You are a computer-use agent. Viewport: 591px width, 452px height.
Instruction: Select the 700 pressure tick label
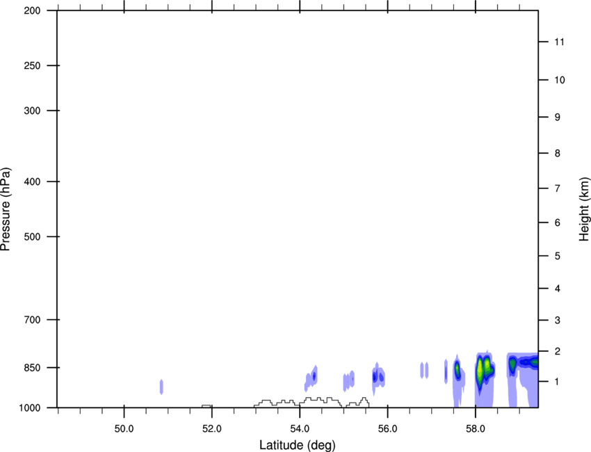32,320
